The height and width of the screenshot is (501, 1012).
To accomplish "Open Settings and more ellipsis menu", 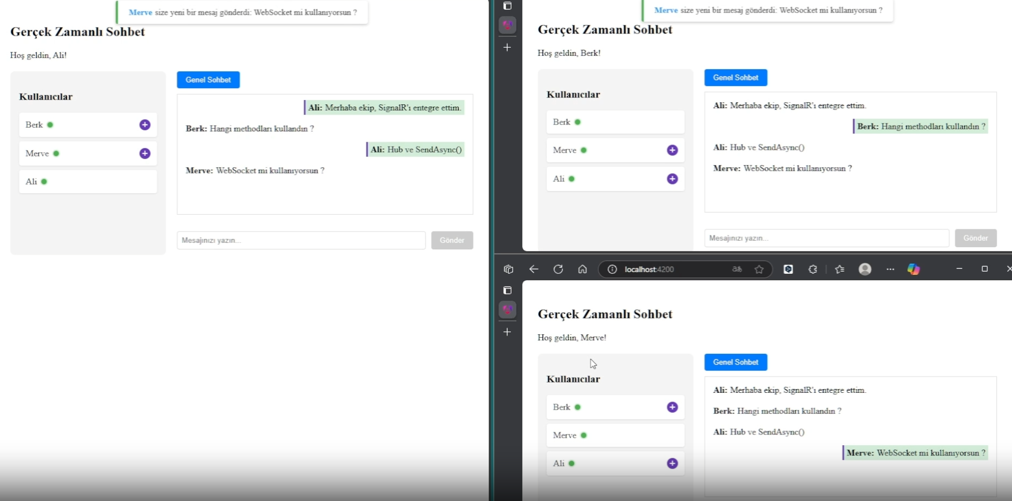I will pyautogui.click(x=890, y=269).
